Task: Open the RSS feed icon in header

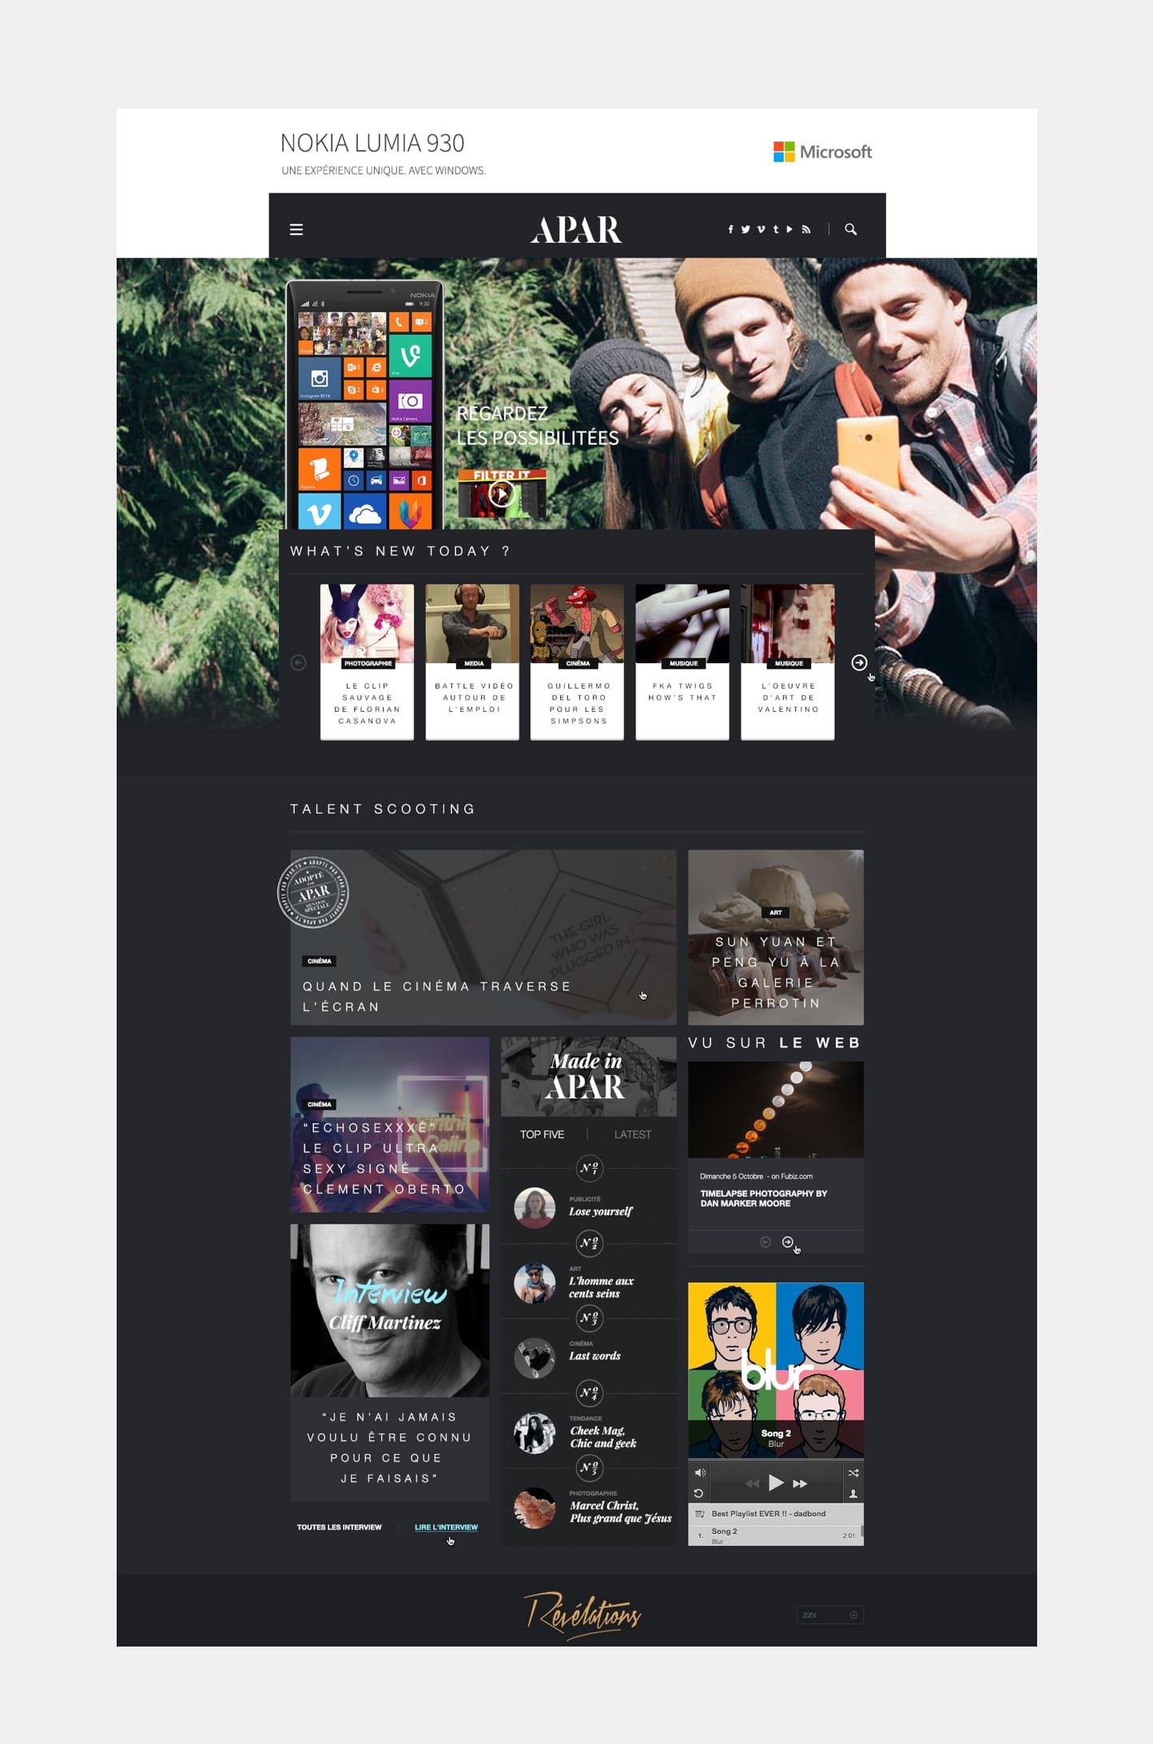Action: pos(806,229)
